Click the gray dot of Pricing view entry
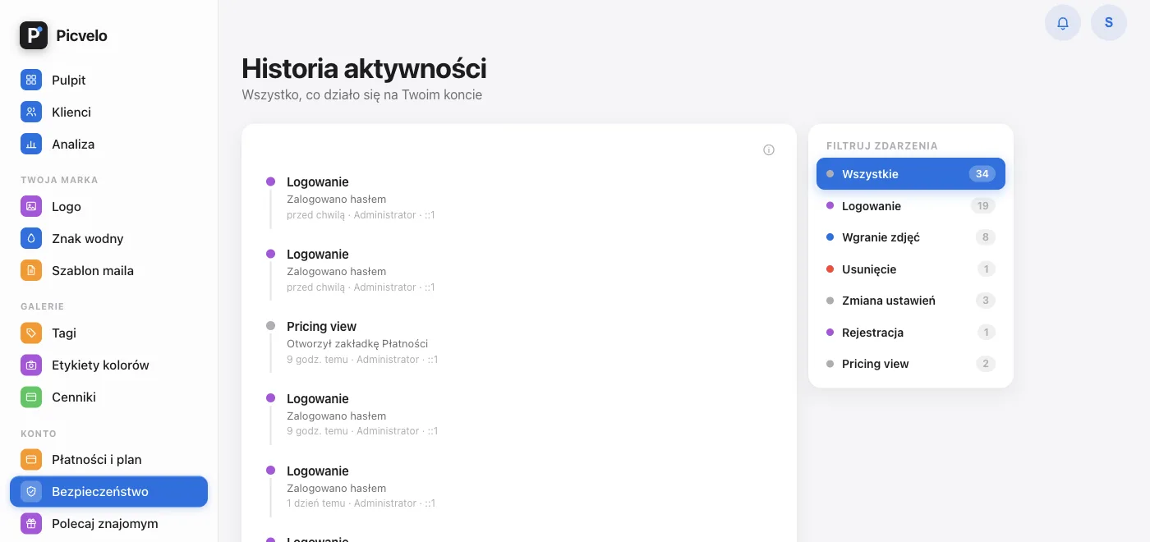 coord(270,326)
